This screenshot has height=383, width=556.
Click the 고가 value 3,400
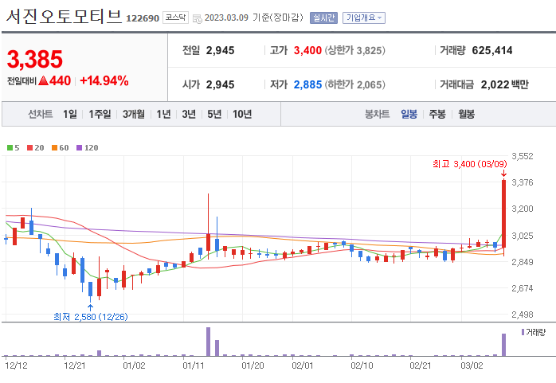307,50
